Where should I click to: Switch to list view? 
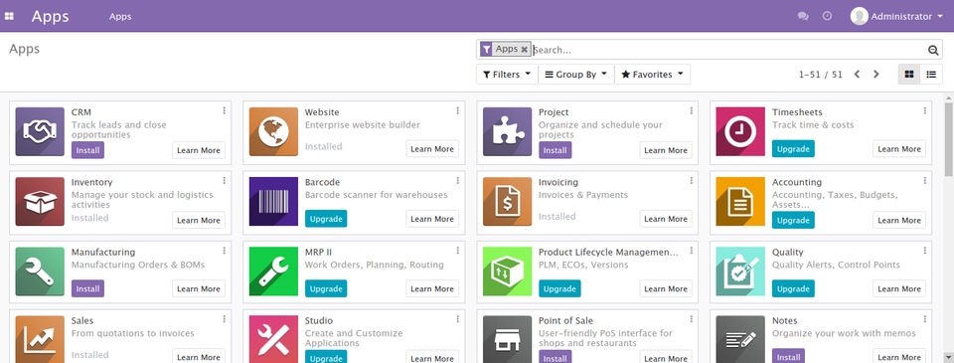click(x=931, y=75)
